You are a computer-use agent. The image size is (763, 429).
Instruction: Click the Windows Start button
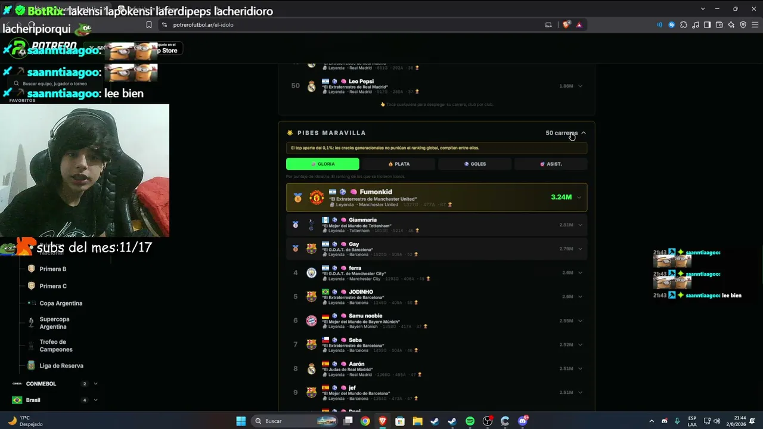pyautogui.click(x=241, y=421)
